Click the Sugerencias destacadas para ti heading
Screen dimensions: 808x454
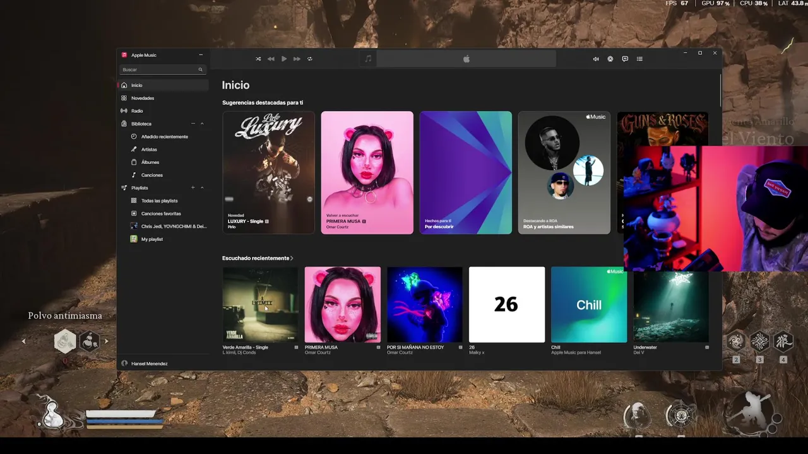click(263, 102)
